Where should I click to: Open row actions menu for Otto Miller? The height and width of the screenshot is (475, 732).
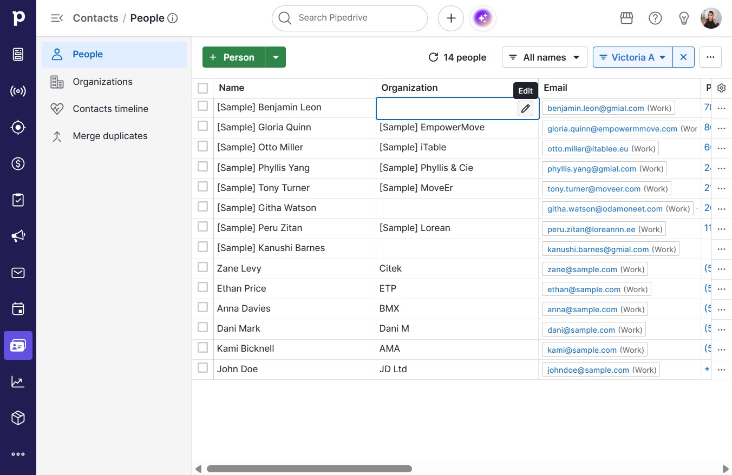(721, 149)
